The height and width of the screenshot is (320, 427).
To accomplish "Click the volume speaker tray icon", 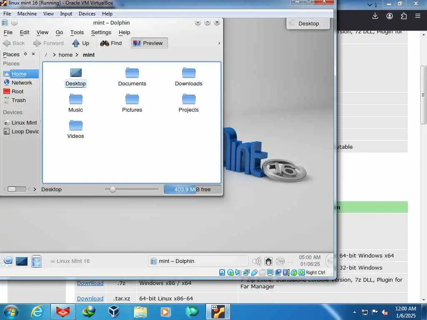I will point(256,261).
